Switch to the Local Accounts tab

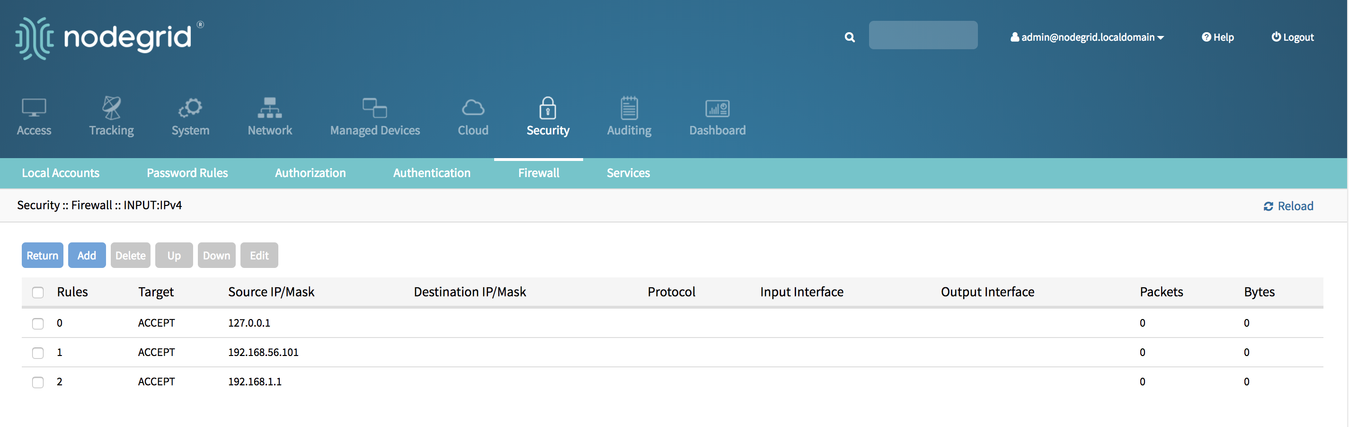61,173
